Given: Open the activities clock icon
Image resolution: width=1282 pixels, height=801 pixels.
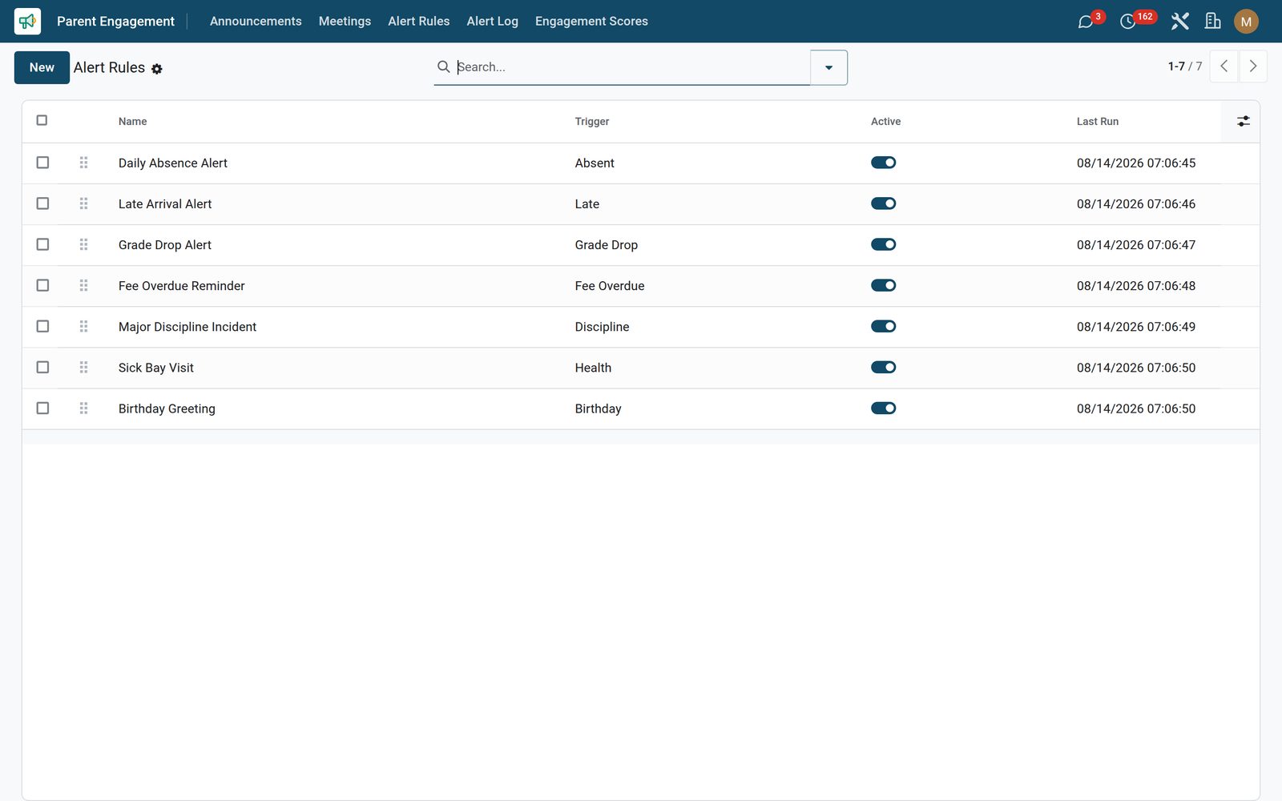Looking at the screenshot, I should point(1128,22).
